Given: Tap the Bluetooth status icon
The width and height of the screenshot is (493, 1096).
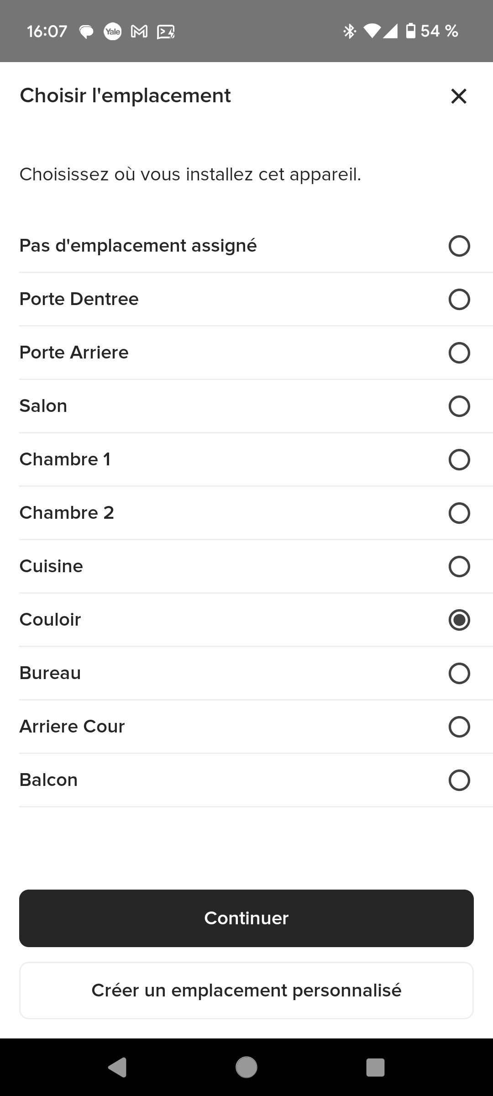Looking at the screenshot, I should tap(350, 31).
